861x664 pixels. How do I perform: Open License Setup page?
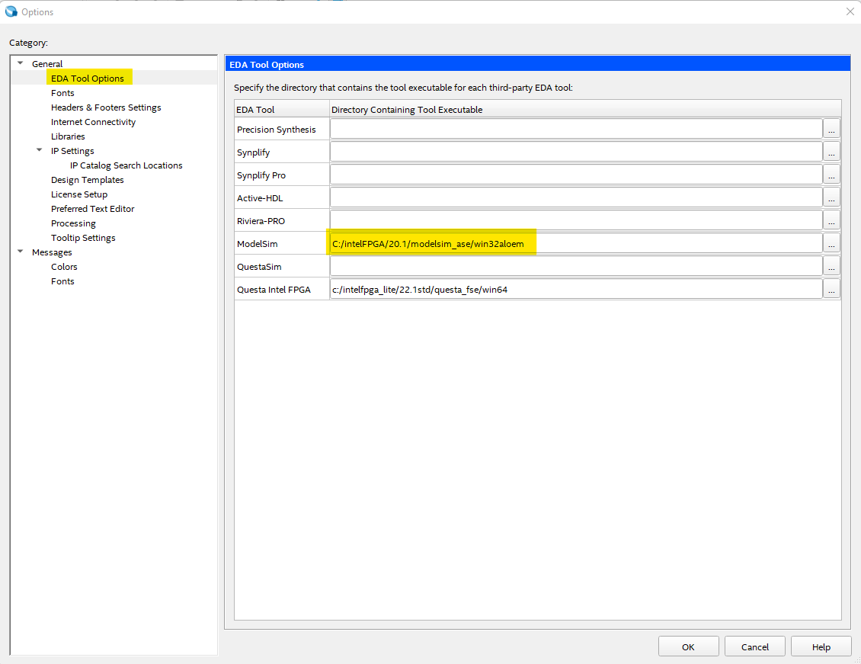tap(79, 194)
